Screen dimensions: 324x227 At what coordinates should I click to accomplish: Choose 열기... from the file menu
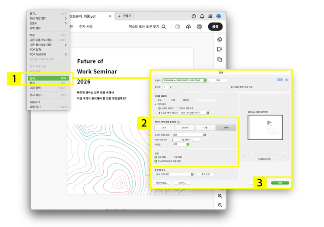click(48, 14)
